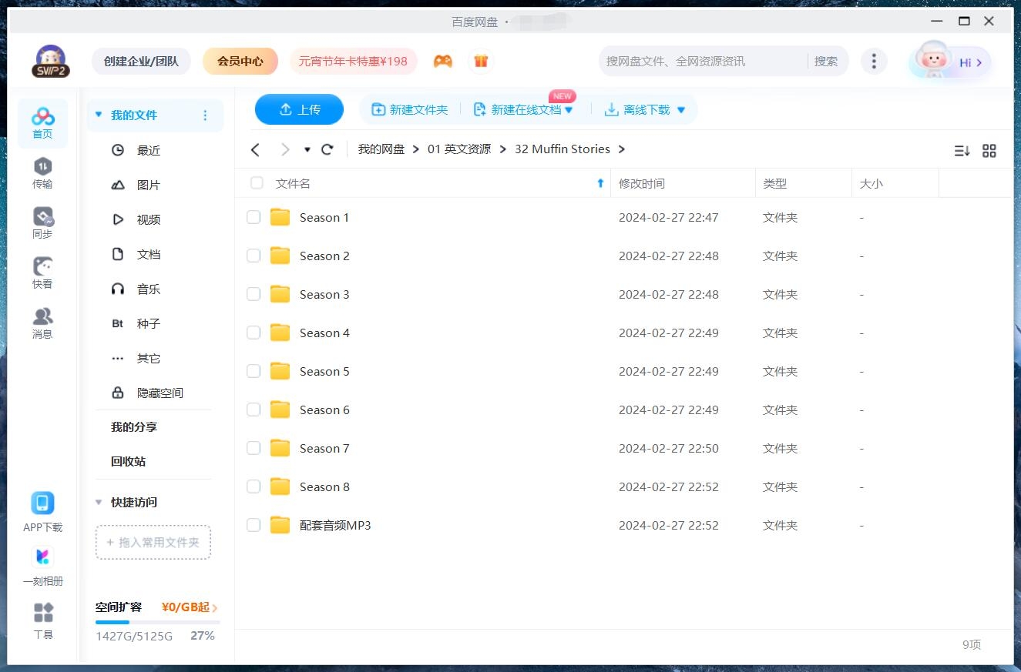Open the 消息 messages panel

click(x=42, y=322)
